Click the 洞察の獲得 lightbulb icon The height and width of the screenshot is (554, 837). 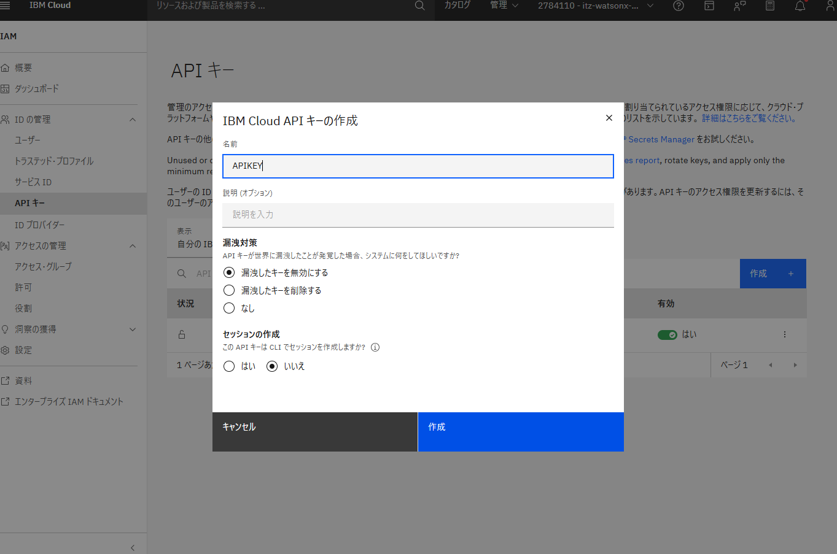click(5, 329)
